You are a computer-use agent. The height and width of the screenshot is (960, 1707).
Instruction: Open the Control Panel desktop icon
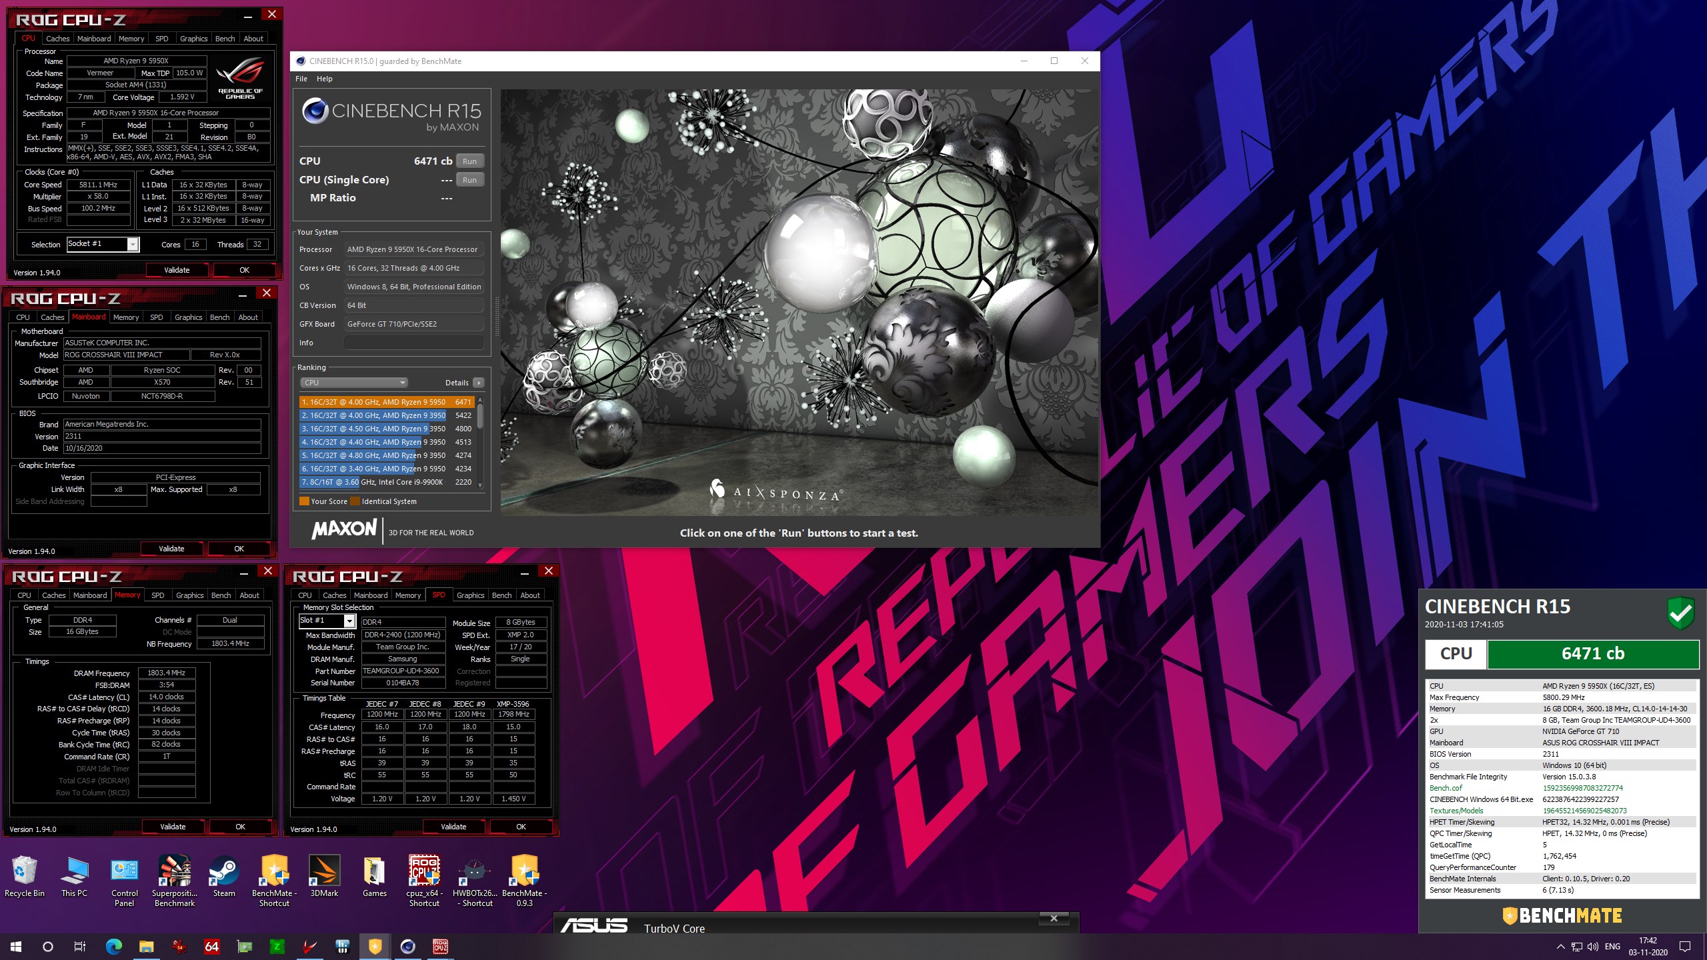(x=125, y=881)
